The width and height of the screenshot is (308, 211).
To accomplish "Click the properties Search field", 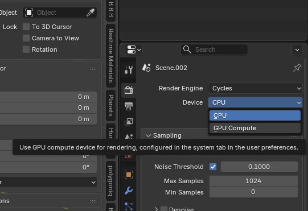I will (x=214, y=49).
